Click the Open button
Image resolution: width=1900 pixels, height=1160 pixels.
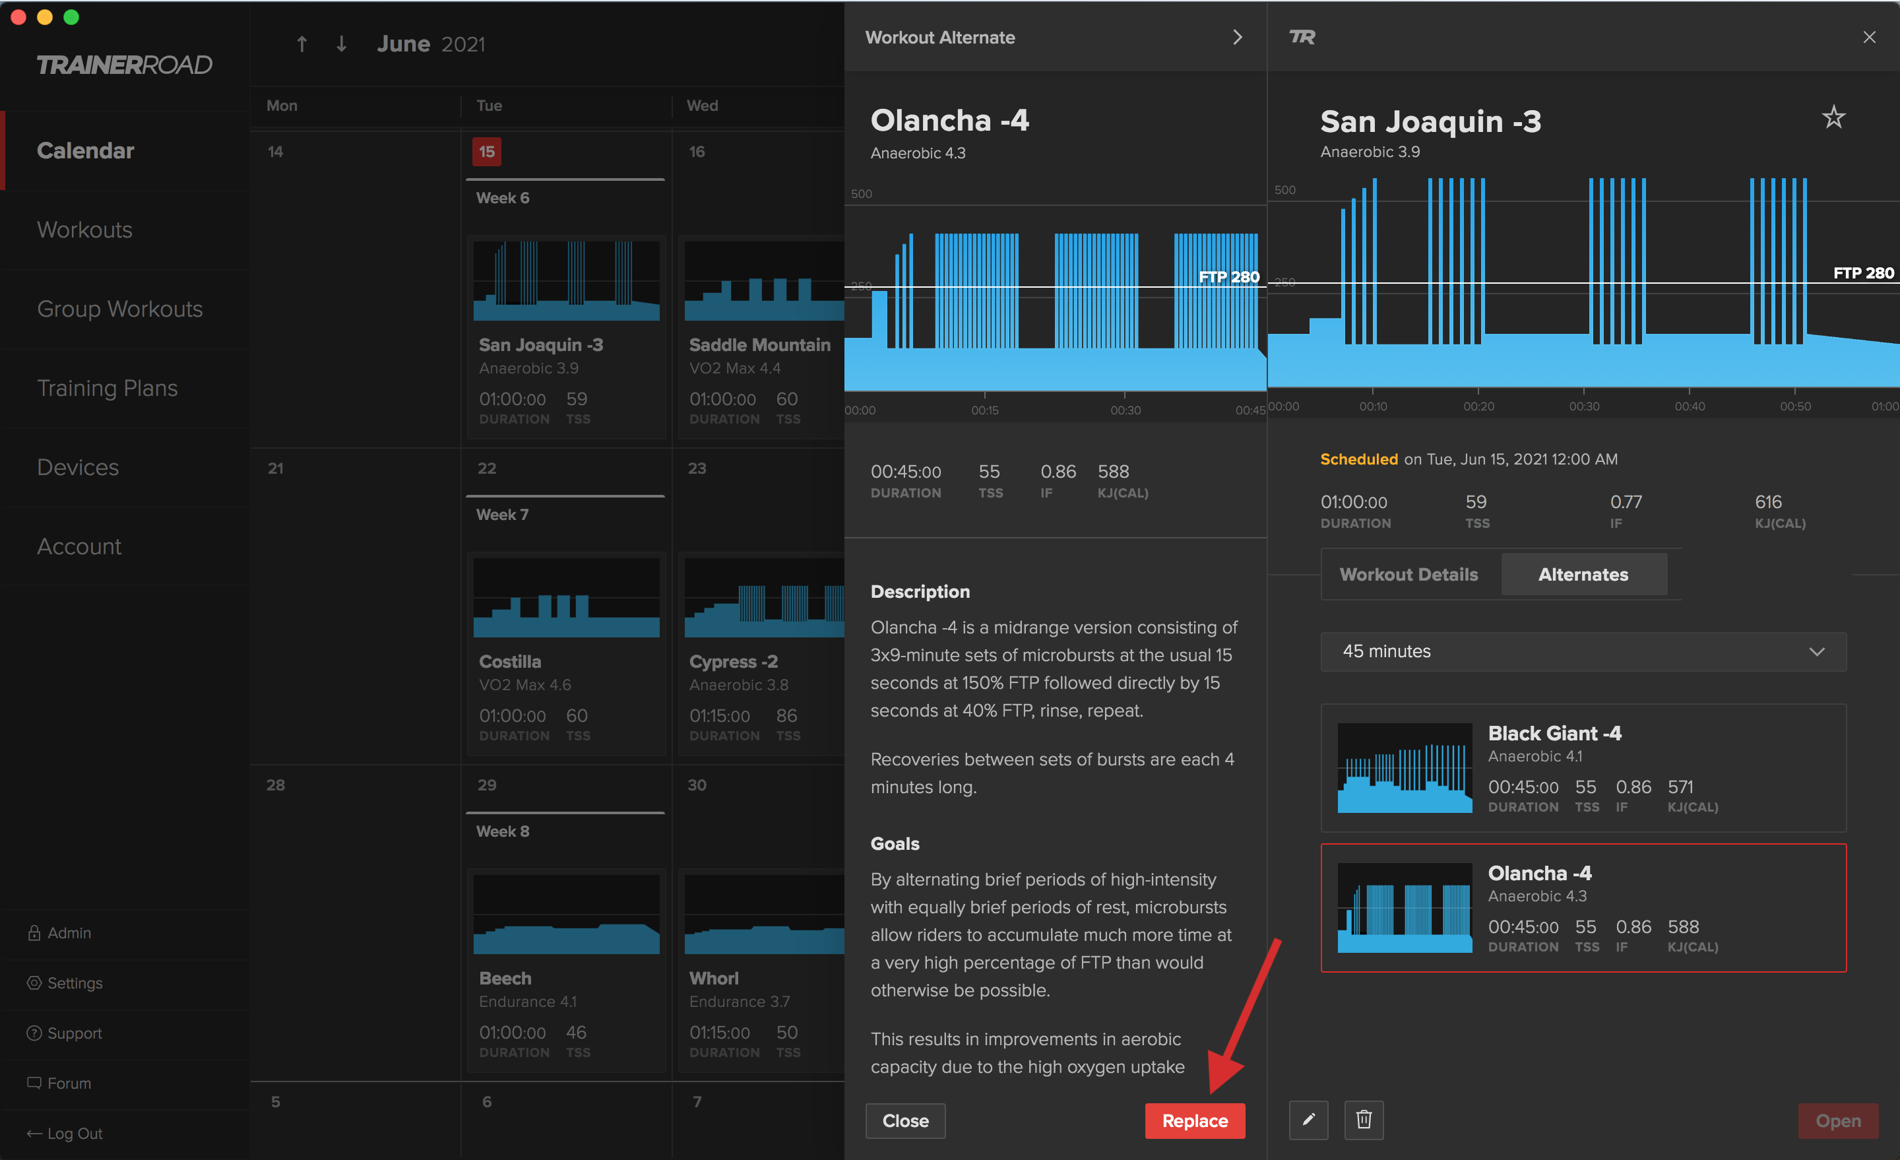[x=1837, y=1120]
